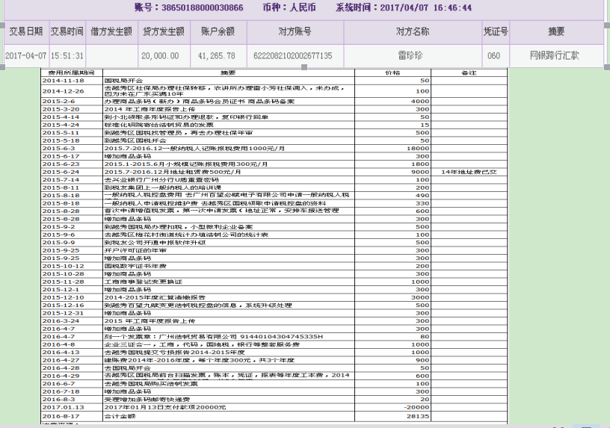Click the price 80 in the fee table

tap(425, 337)
